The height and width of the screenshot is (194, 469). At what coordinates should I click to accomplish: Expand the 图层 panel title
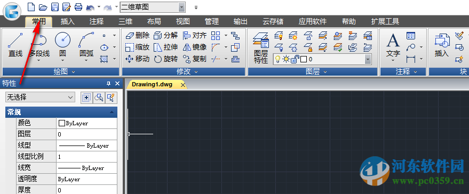click(x=313, y=72)
